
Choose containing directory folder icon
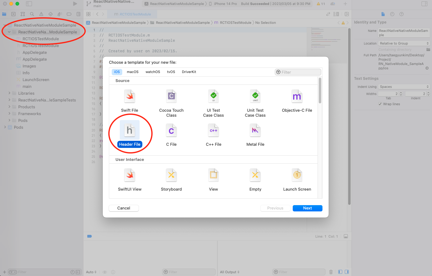pyautogui.click(x=428, y=50)
